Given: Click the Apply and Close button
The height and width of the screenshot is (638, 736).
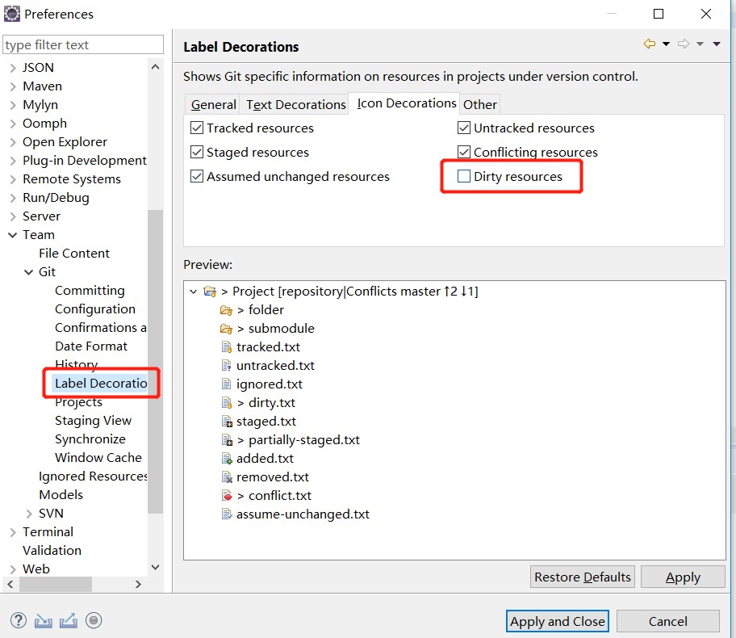Looking at the screenshot, I should pyautogui.click(x=557, y=621).
